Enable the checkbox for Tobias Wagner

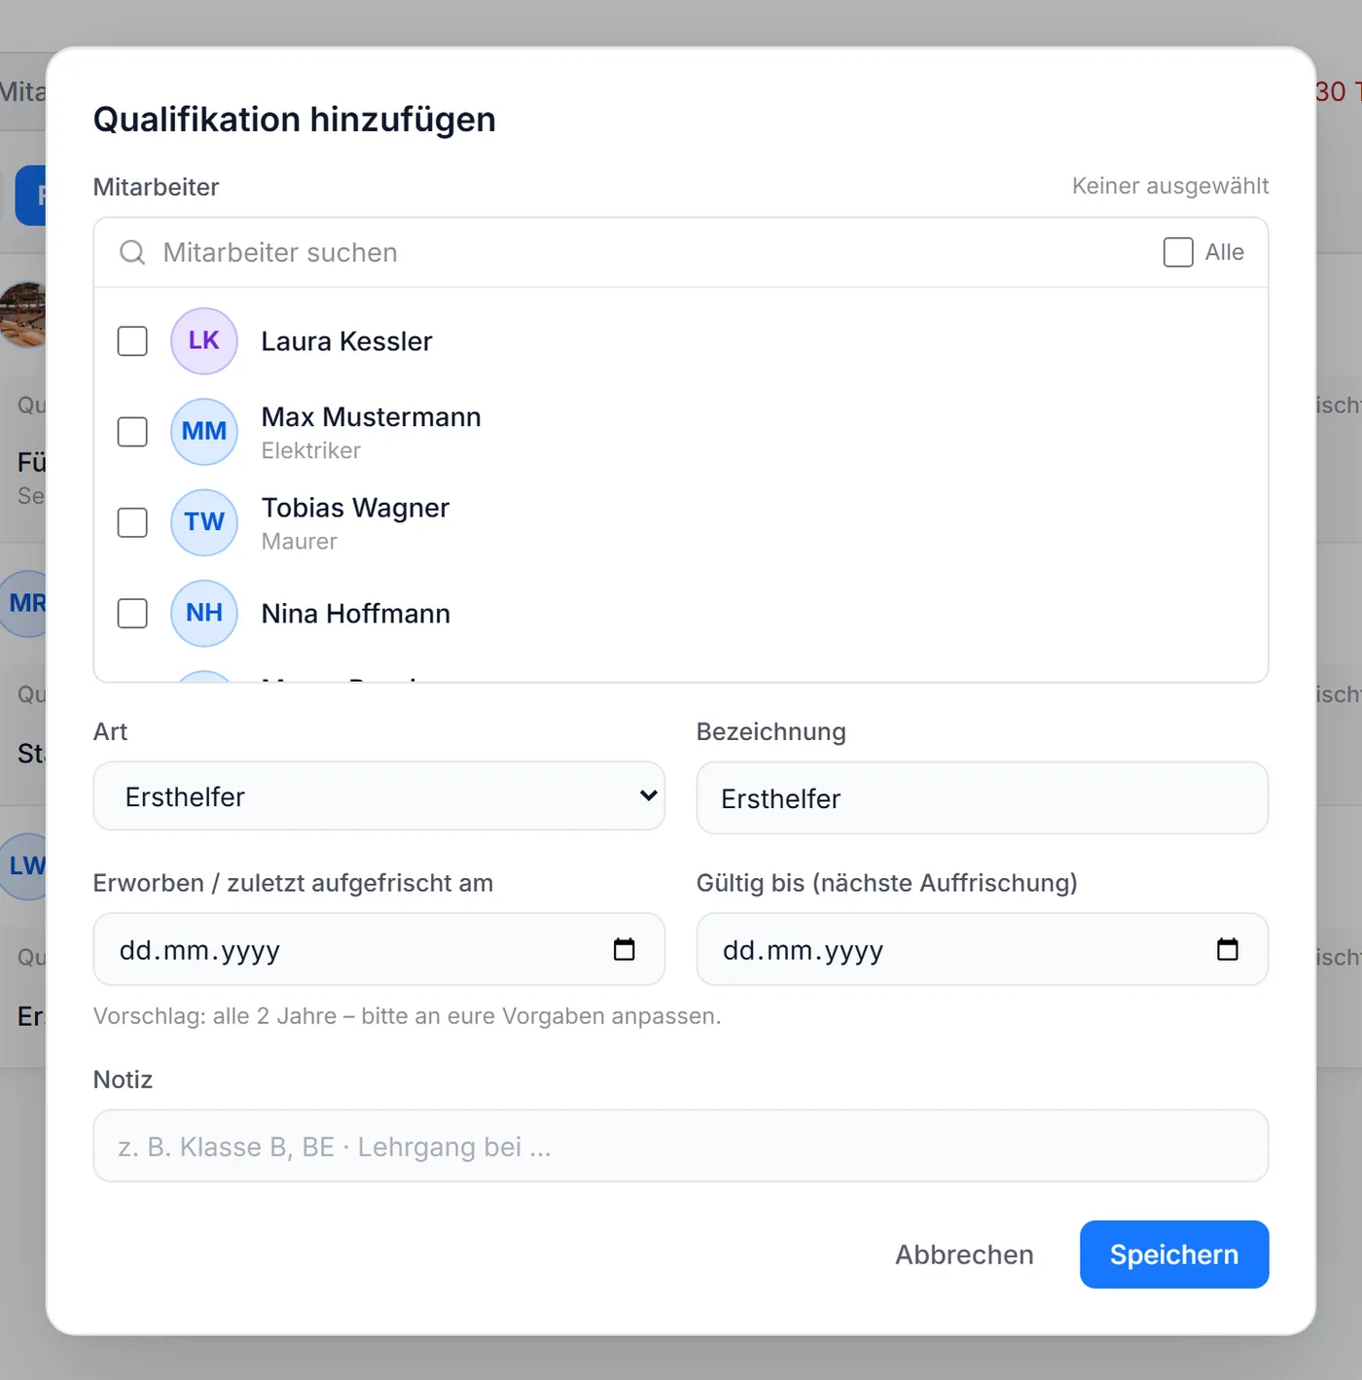click(x=132, y=522)
